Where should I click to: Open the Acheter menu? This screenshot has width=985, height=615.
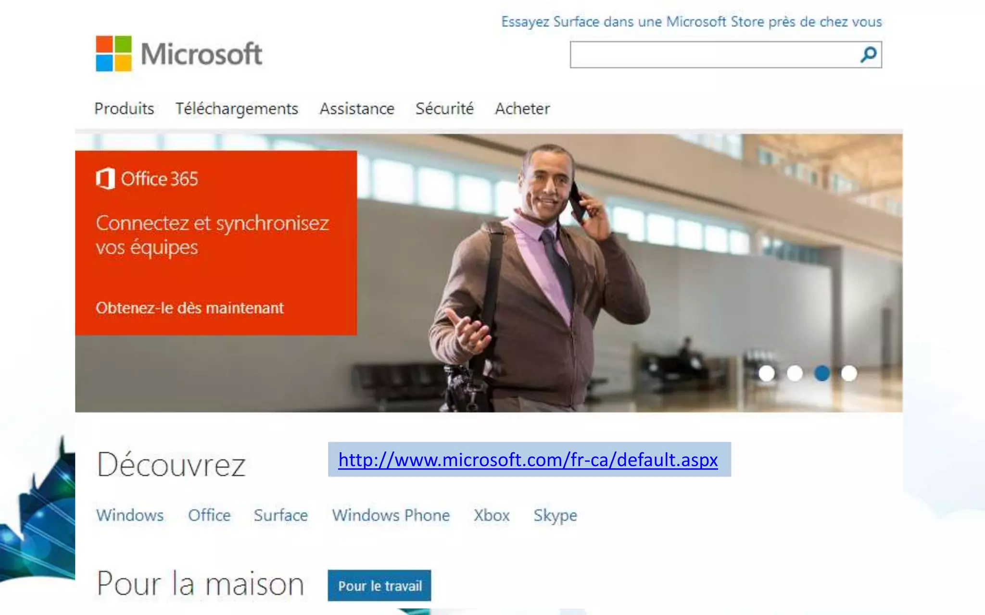coord(522,109)
